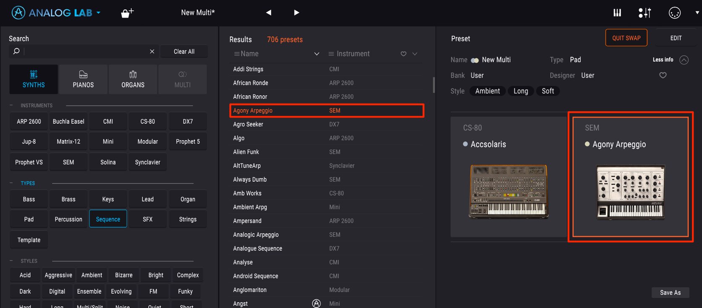This screenshot has height=308, width=702.
Task: Collapse the STYLES section
Action: click(11, 261)
